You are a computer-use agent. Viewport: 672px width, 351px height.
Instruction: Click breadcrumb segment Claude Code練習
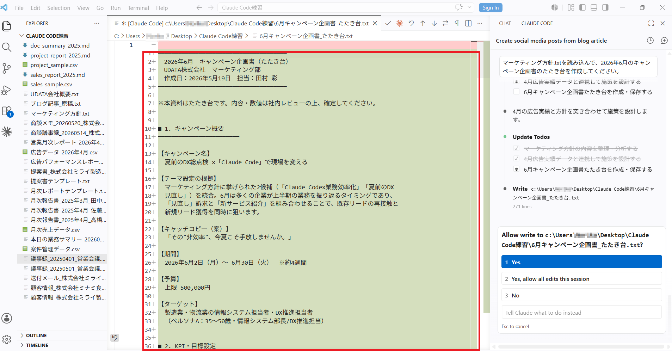point(221,36)
